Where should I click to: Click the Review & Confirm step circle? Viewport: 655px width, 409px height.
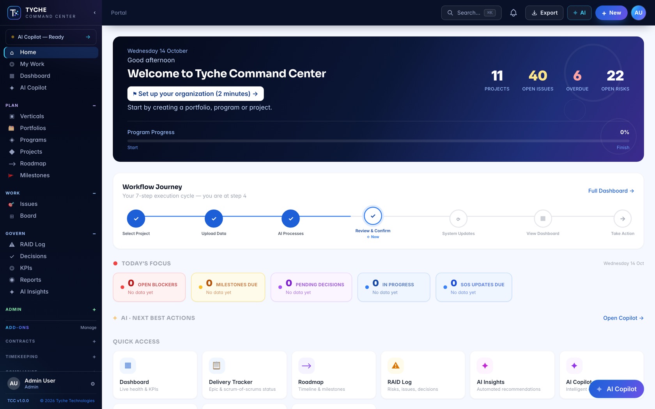pos(373,216)
